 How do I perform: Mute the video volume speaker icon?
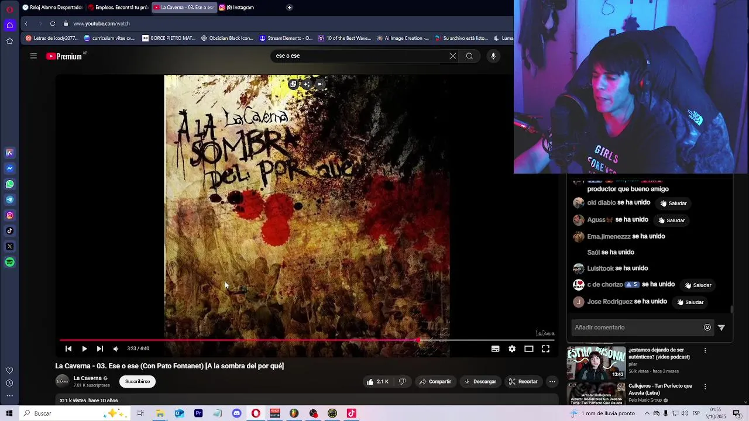click(x=116, y=348)
